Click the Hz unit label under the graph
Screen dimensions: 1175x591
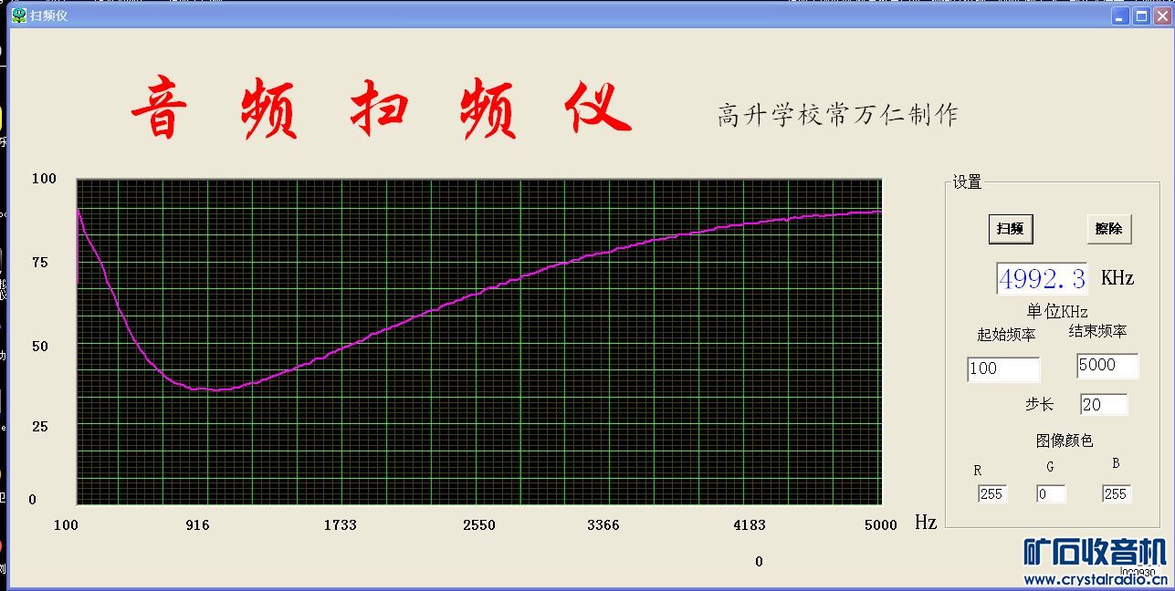click(x=926, y=523)
